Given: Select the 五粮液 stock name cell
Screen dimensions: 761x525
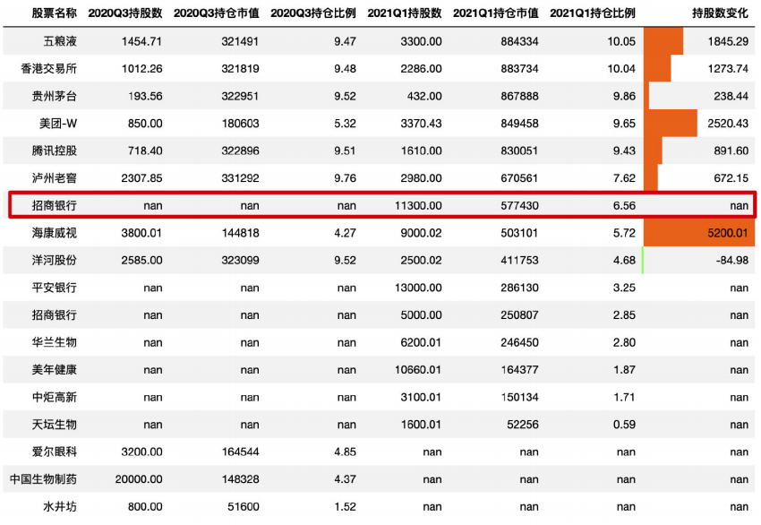Looking at the screenshot, I should (60, 41).
